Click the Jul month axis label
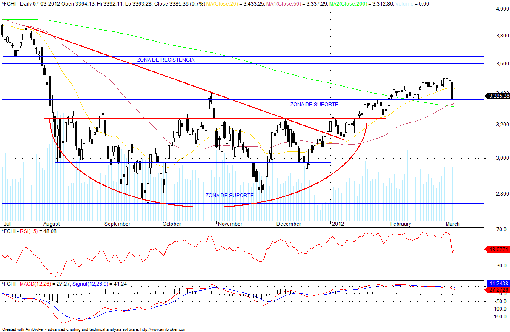The height and width of the screenshot is (332, 510). tap(7, 224)
